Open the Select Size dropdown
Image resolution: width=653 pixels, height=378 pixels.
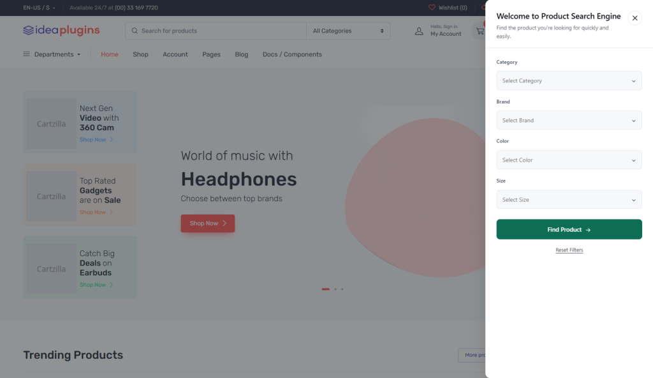[569, 199]
